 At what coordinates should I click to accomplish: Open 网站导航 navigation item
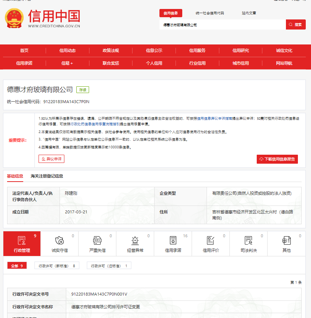click(284, 63)
